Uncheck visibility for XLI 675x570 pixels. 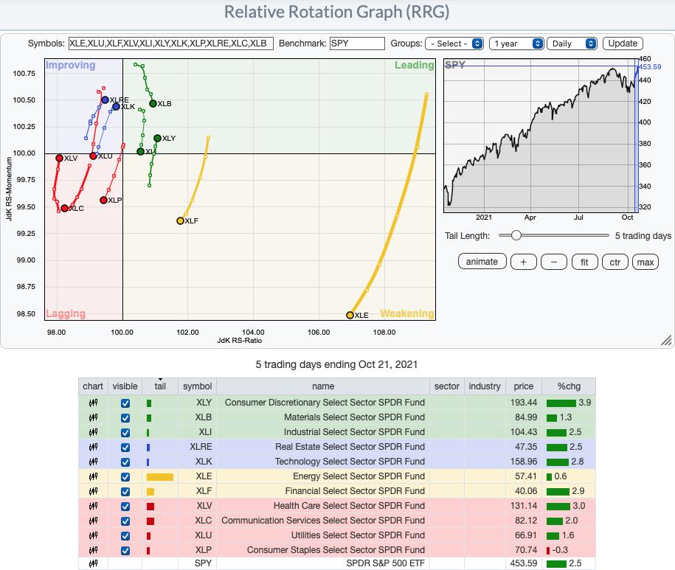pos(125,432)
